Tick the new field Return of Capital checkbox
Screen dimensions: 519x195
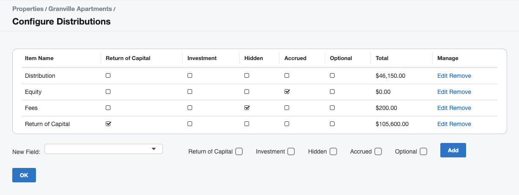click(x=239, y=151)
